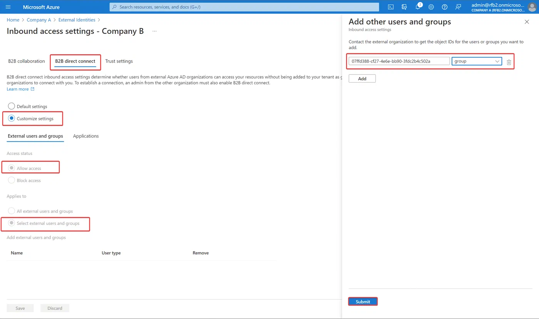Open the Feedback icon in top bar
The height and width of the screenshot is (319, 539).
click(458, 7)
